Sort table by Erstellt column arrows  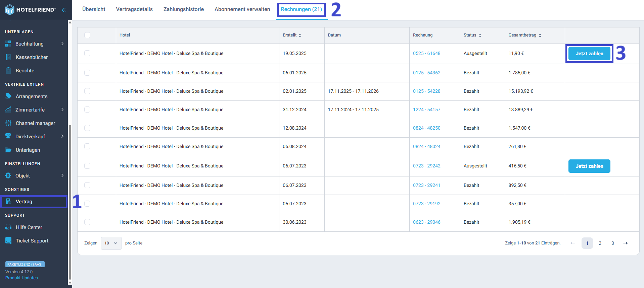[300, 35]
